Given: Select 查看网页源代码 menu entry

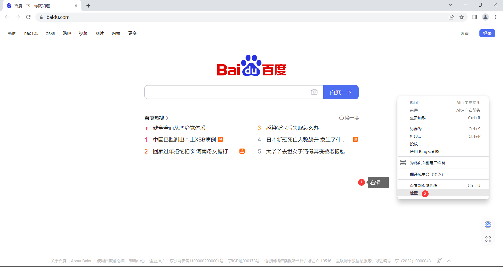Looking at the screenshot, I should tap(443, 185).
